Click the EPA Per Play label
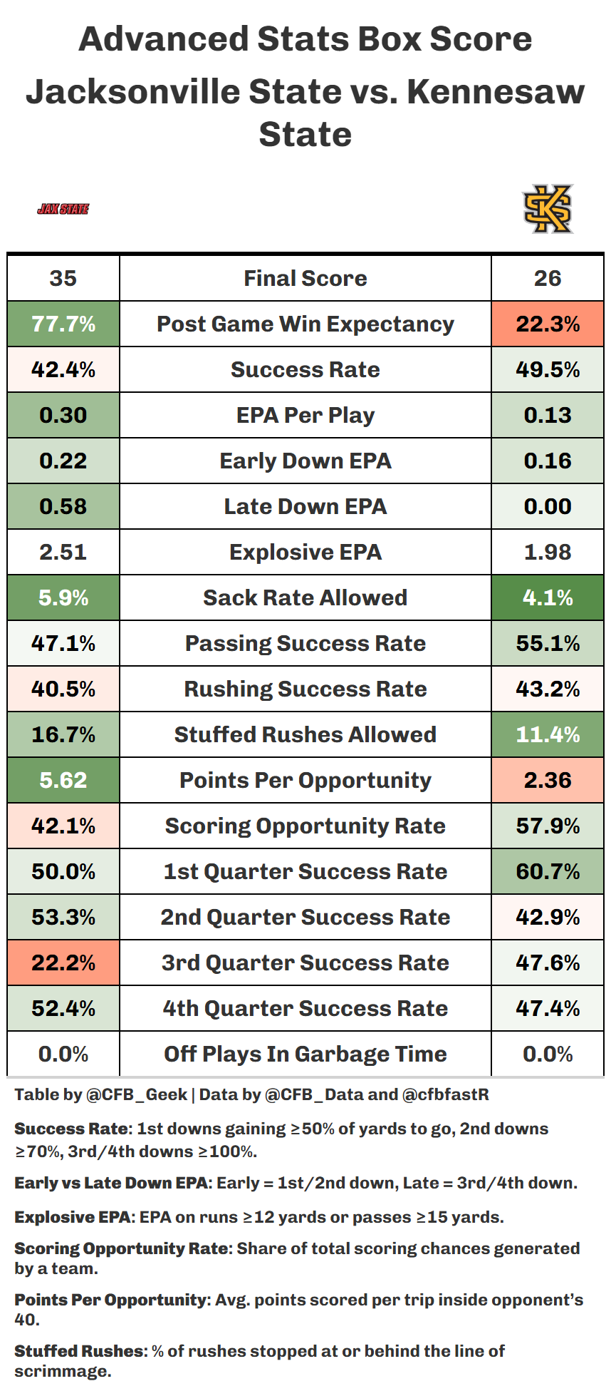Screen dimensions: 611x1396 (305, 415)
